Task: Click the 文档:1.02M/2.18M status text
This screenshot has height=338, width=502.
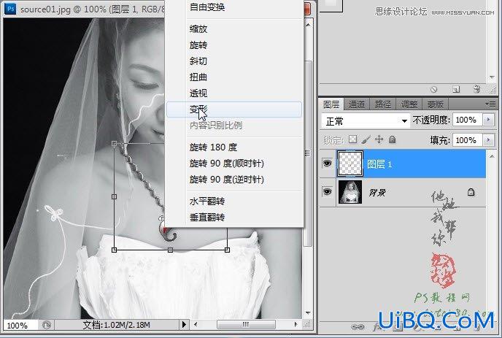Action: click(116, 325)
